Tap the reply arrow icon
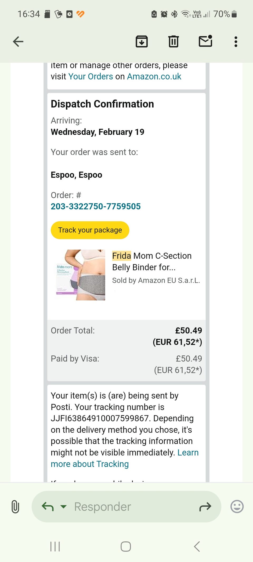The height and width of the screenshot is (562, 253). [48, 506]
